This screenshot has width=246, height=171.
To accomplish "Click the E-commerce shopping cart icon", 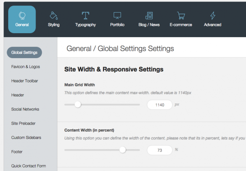I will (x=181, y=16).
